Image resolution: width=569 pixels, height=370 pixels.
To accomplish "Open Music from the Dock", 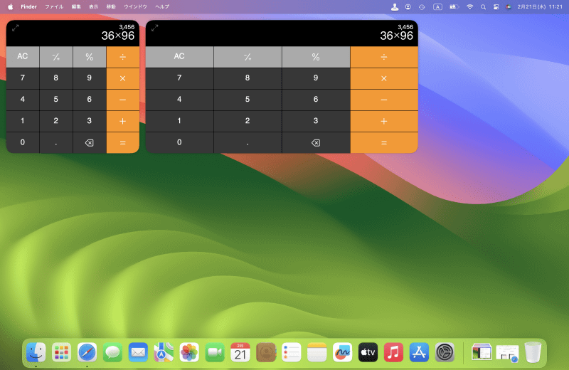I will pyautogui.click(x=393, y=352).
